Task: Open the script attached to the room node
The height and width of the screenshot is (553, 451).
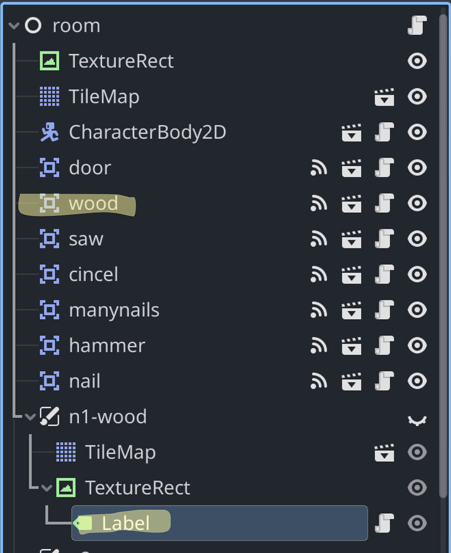Action: point(417,25)
